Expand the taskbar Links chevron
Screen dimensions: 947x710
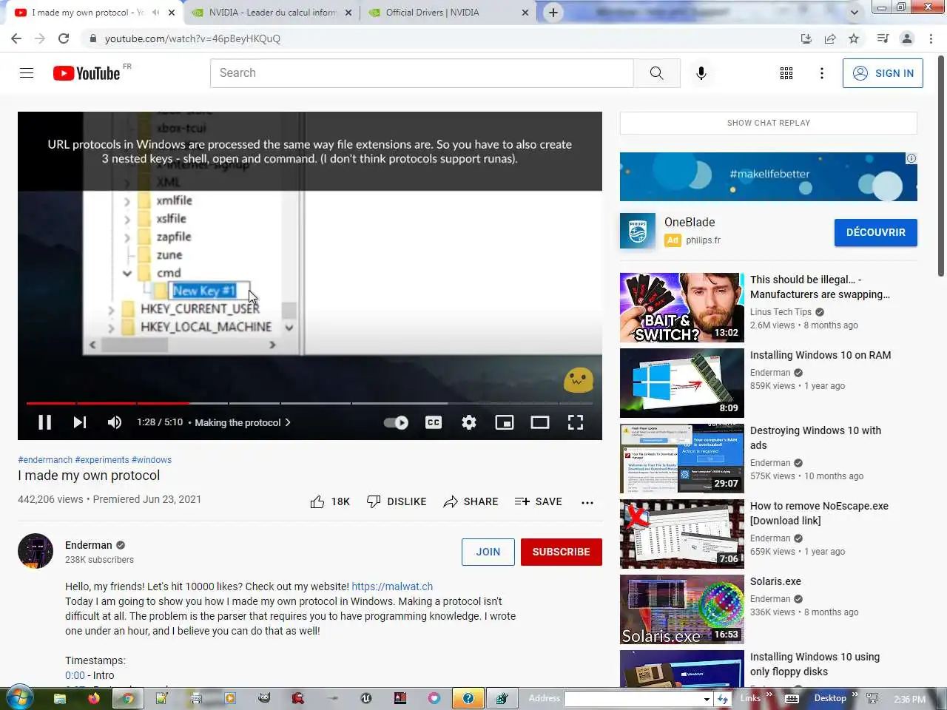click(769, 694)
